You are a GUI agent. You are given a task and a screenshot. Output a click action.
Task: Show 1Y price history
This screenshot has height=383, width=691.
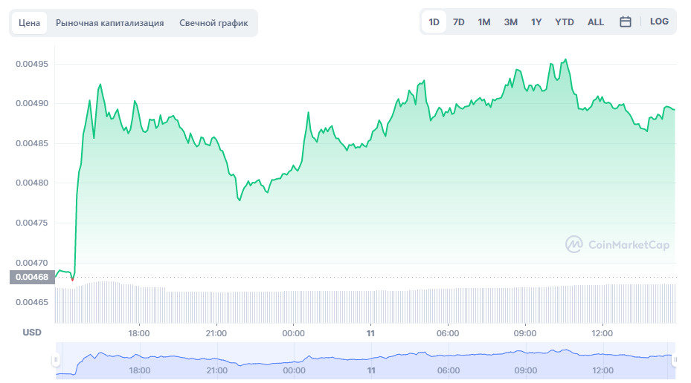536,22
